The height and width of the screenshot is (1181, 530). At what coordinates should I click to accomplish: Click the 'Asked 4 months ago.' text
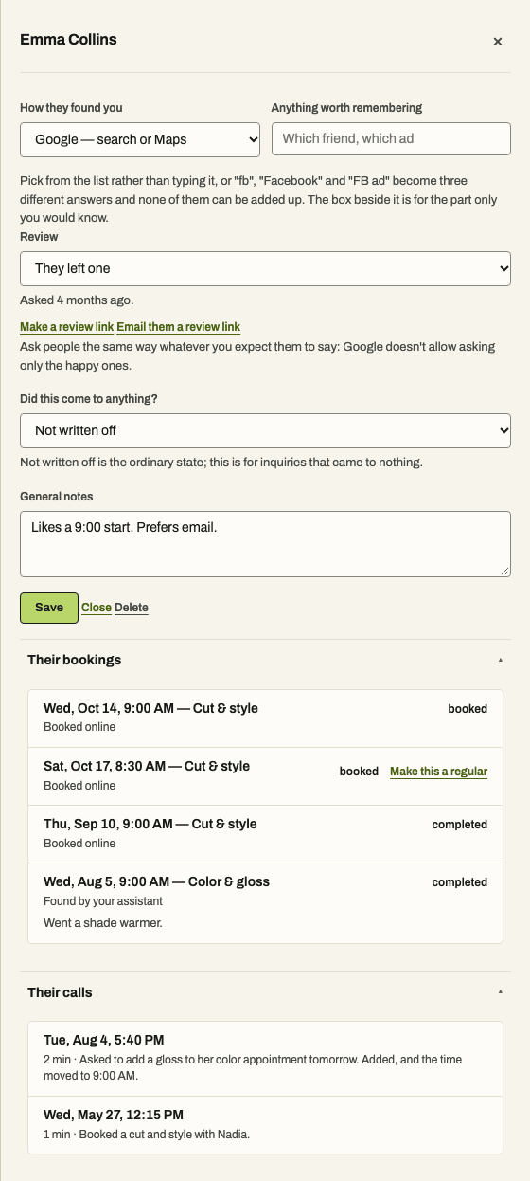click(77, 300)
